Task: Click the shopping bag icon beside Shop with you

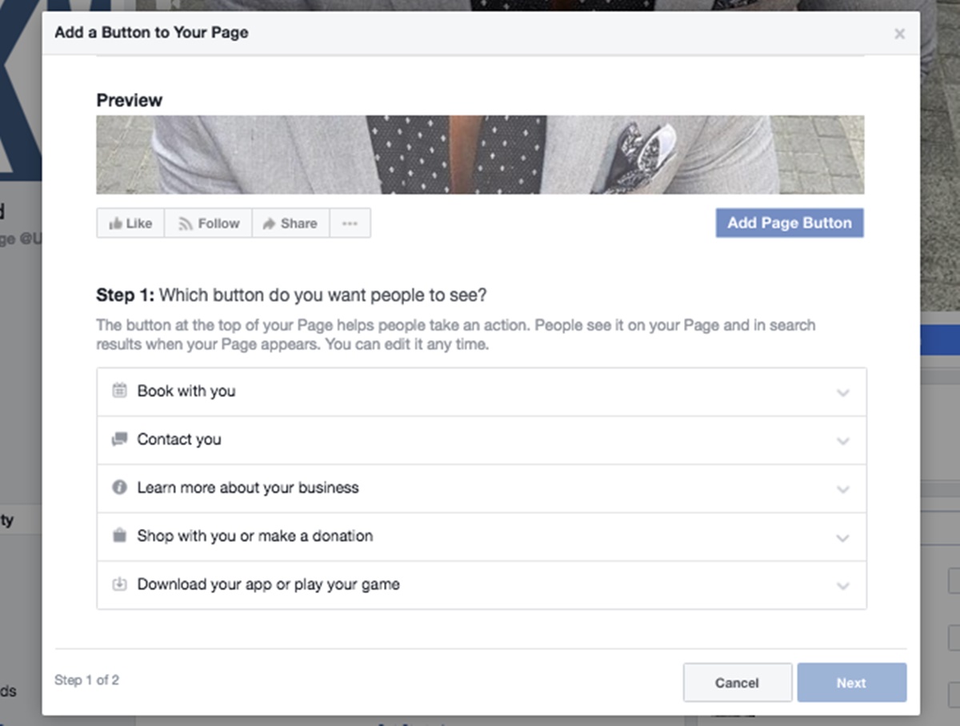Action: pyautogui.click(x=119, y=536)
